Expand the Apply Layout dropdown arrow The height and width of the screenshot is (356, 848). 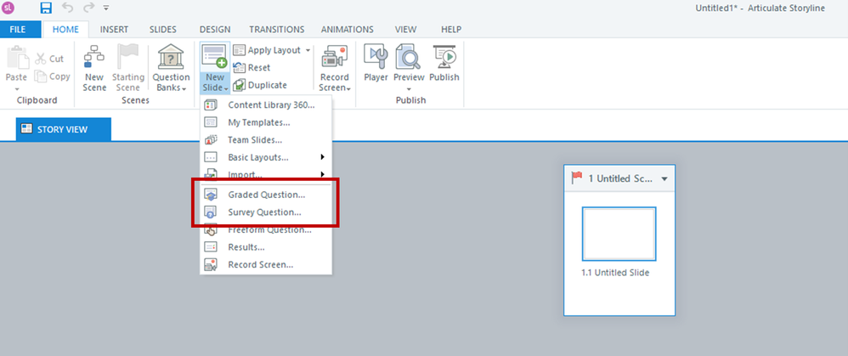point(308,50)
